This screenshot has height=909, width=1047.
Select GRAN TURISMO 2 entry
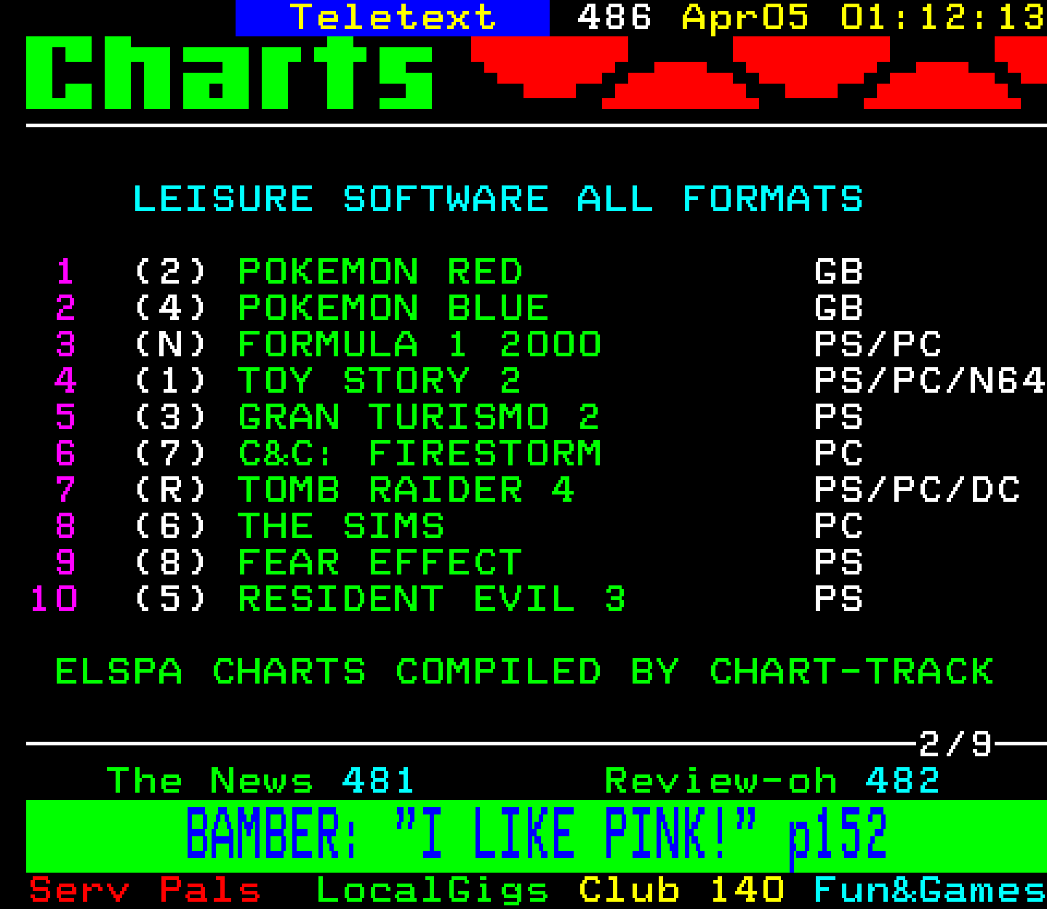(x=419, y=417)
